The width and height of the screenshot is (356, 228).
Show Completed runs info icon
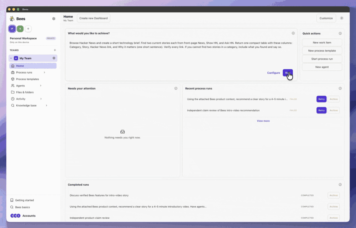340,185
